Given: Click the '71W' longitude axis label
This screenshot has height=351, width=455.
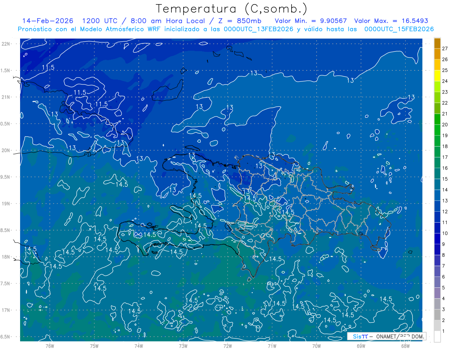Looking at the screenshot, I should click(272, 346).
